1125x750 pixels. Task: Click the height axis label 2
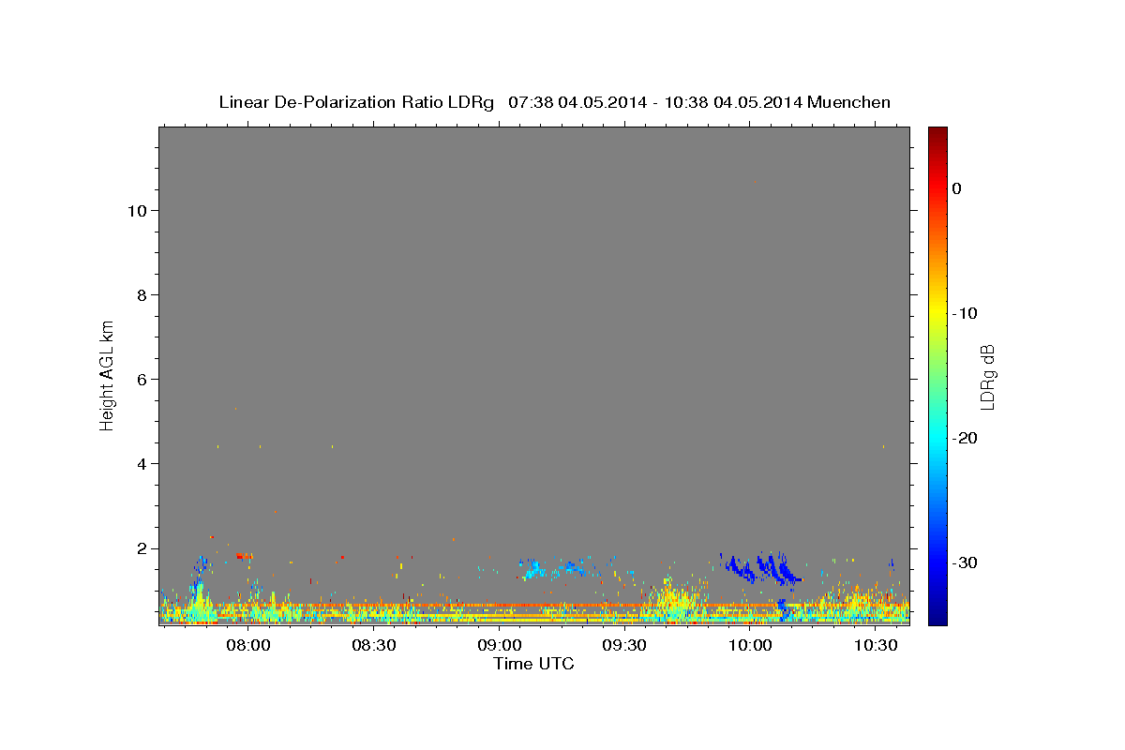click(142, 548)
